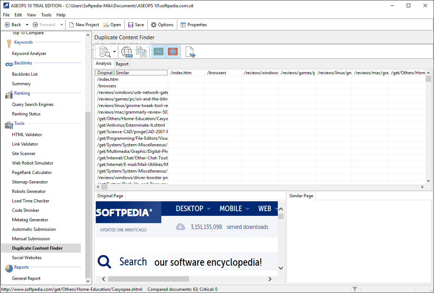The height and width of the screenshot is (293, 434).
Task: Click New Project in toolbar
Action: (x=84, y=25)
